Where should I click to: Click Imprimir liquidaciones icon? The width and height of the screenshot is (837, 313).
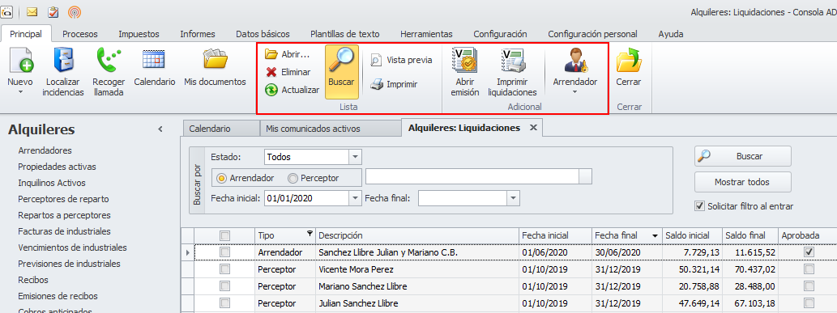click(x=514, y=60)
